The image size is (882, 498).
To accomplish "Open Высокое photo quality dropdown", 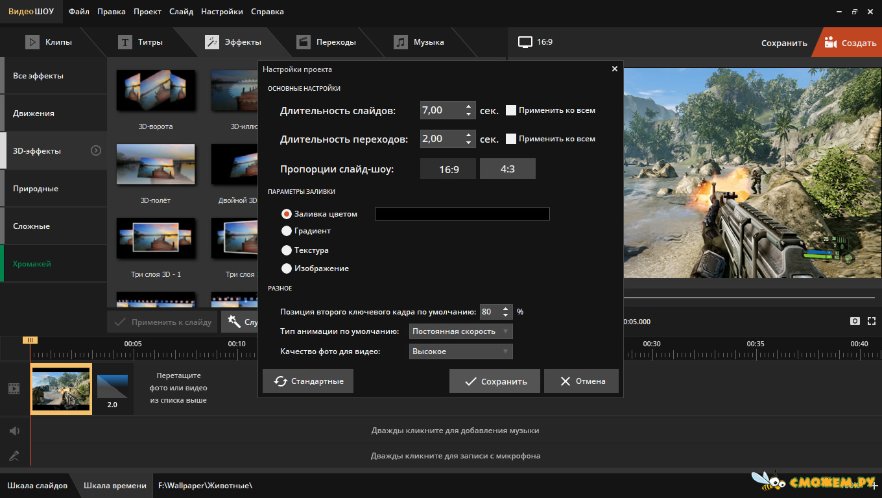I will point(461,351).
